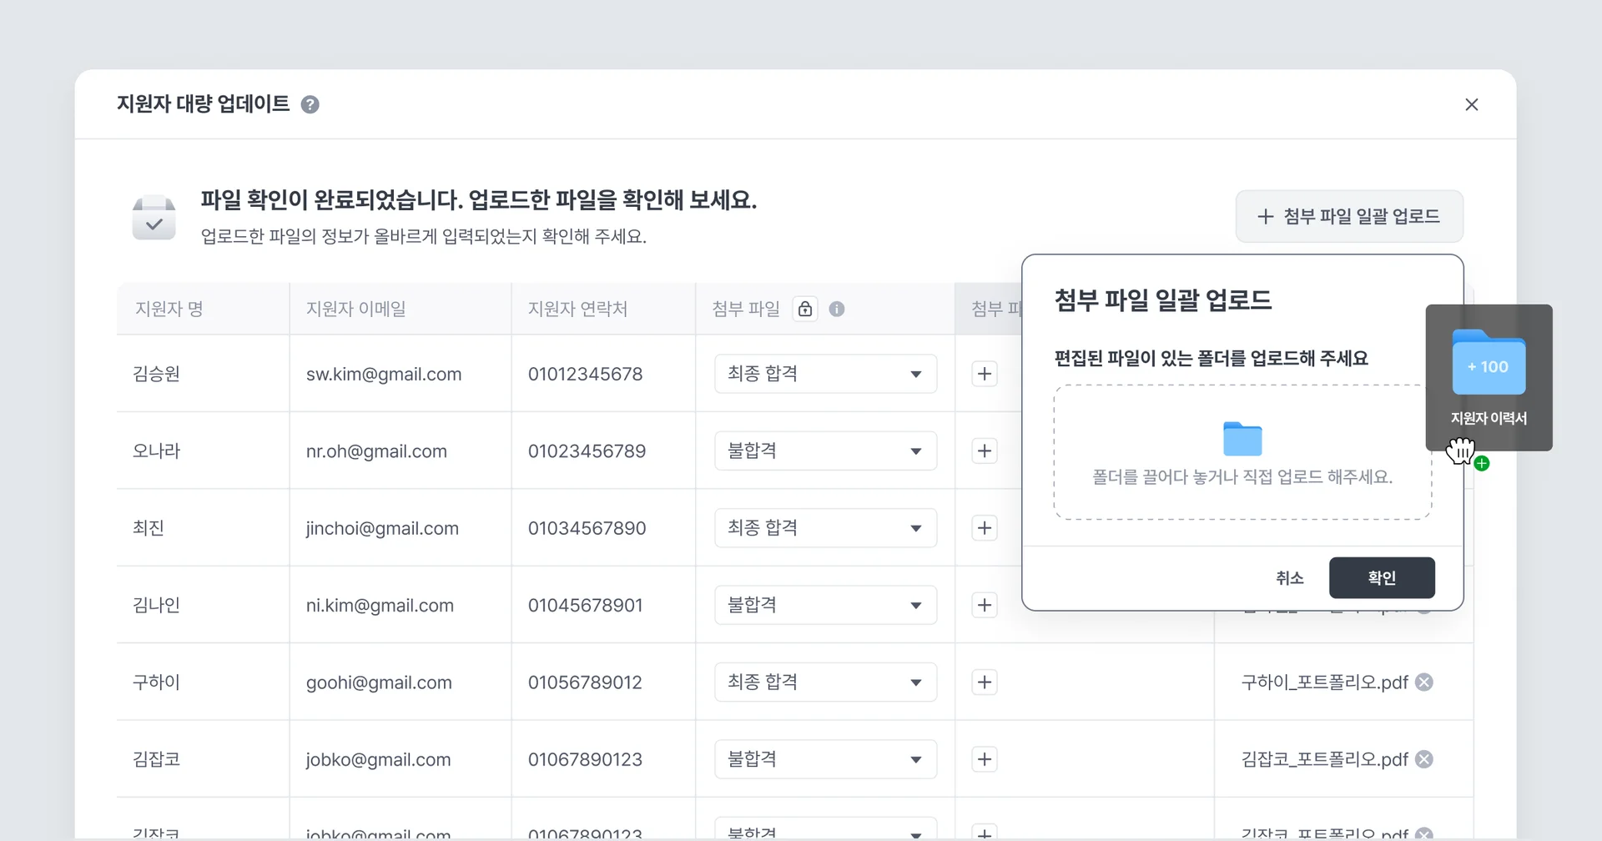Click plus icon to attach file for 김승원
The image size is (1602, 841).
(x=985, y=374)
